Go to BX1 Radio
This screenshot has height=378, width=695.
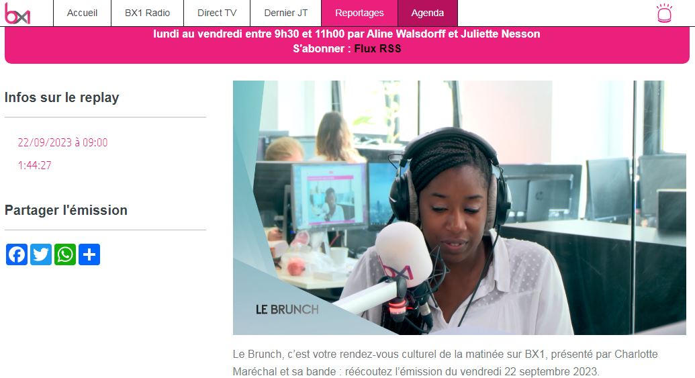click(x=147, y=13)
